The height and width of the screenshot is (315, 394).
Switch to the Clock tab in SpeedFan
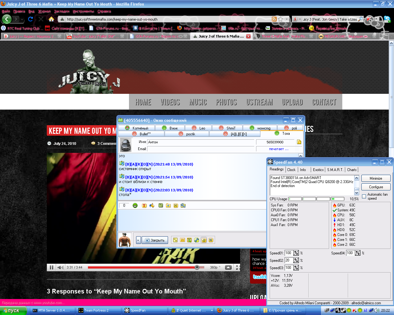click(291, 170)
